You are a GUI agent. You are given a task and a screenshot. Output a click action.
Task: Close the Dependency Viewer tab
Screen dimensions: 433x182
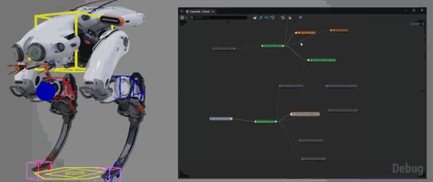(x=213, y=11)
